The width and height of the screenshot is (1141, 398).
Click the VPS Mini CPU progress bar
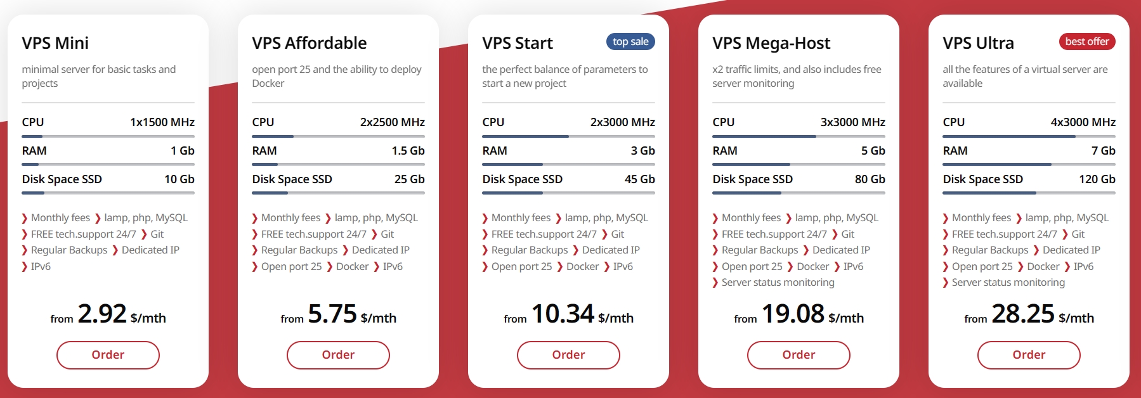click(x=108, y=136)
